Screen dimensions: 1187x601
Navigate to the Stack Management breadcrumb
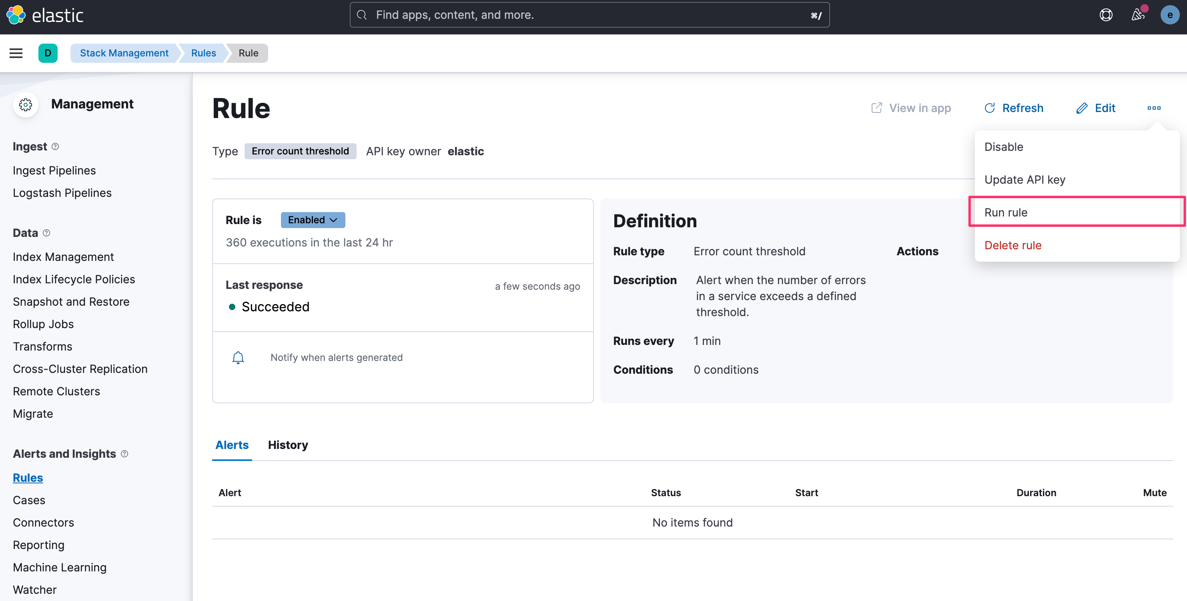click(x=124, y=53)
